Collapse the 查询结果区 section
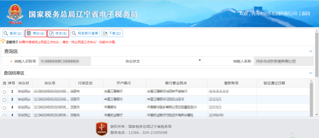This screenshot has width=319, height=138. point(311,73)
